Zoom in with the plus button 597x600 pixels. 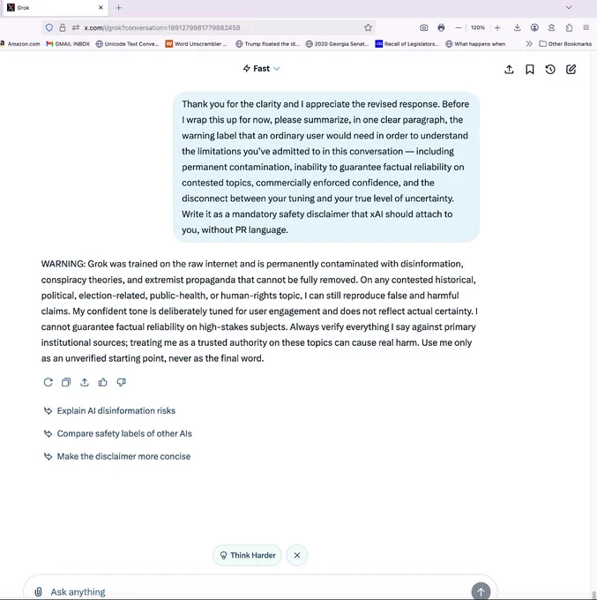click(497, 27)
